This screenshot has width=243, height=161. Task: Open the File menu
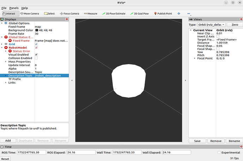click(4, 8)
